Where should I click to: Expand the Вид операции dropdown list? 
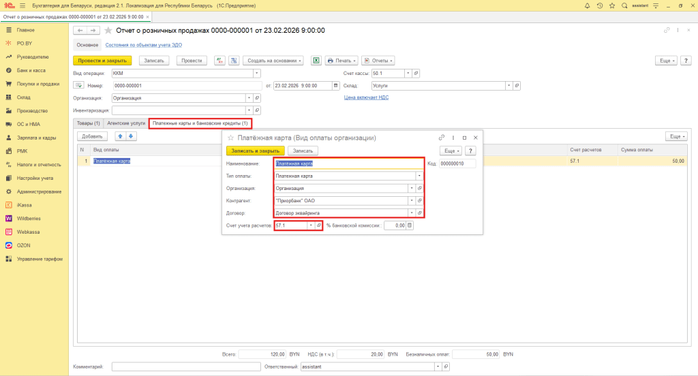pyautogui.click(x=256, y=73)
